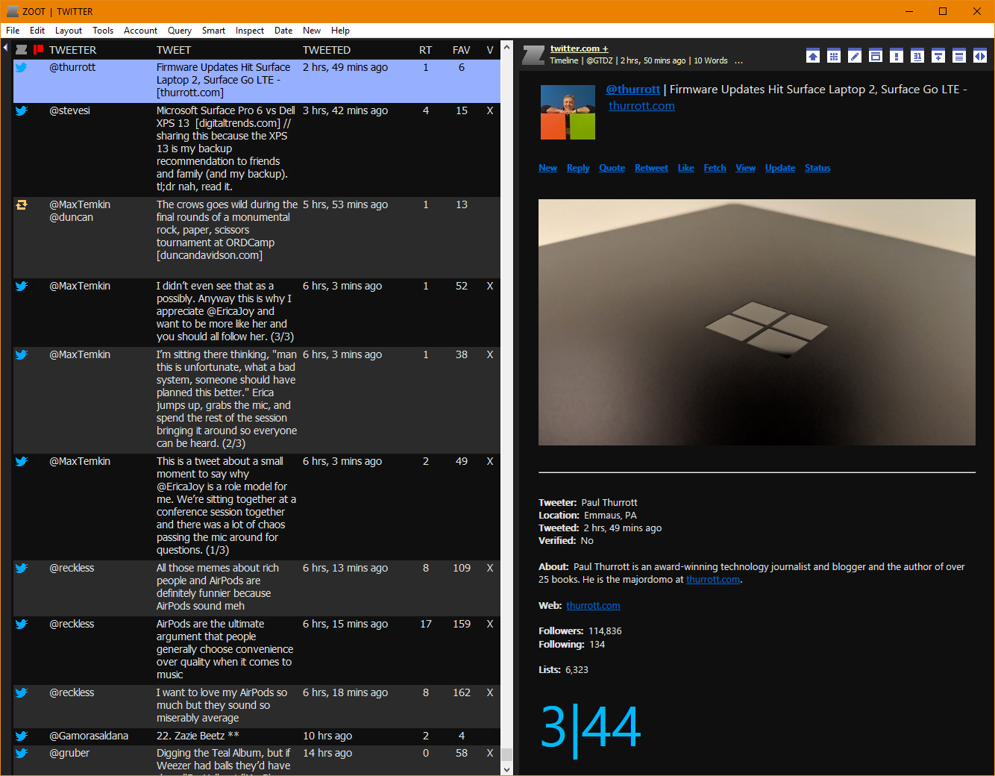Click the calendar 31 icon in the toolbar
The height and width of the screenshot is (776, 995).
917,56
